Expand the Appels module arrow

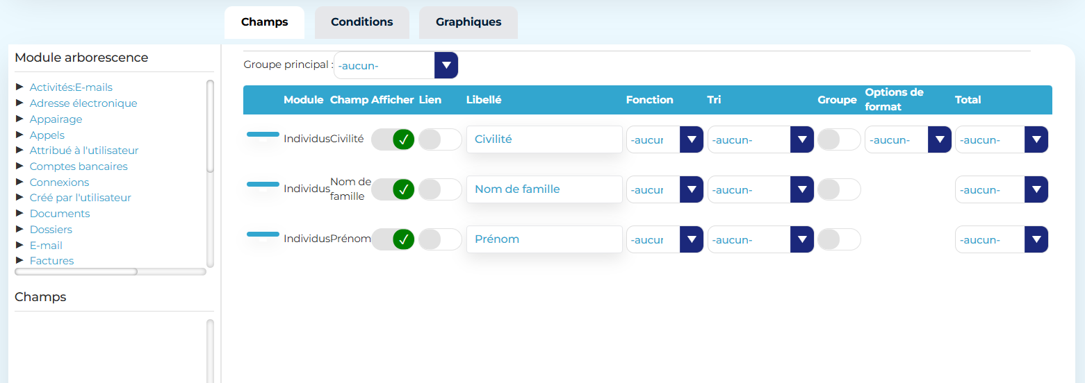(19, 135)
